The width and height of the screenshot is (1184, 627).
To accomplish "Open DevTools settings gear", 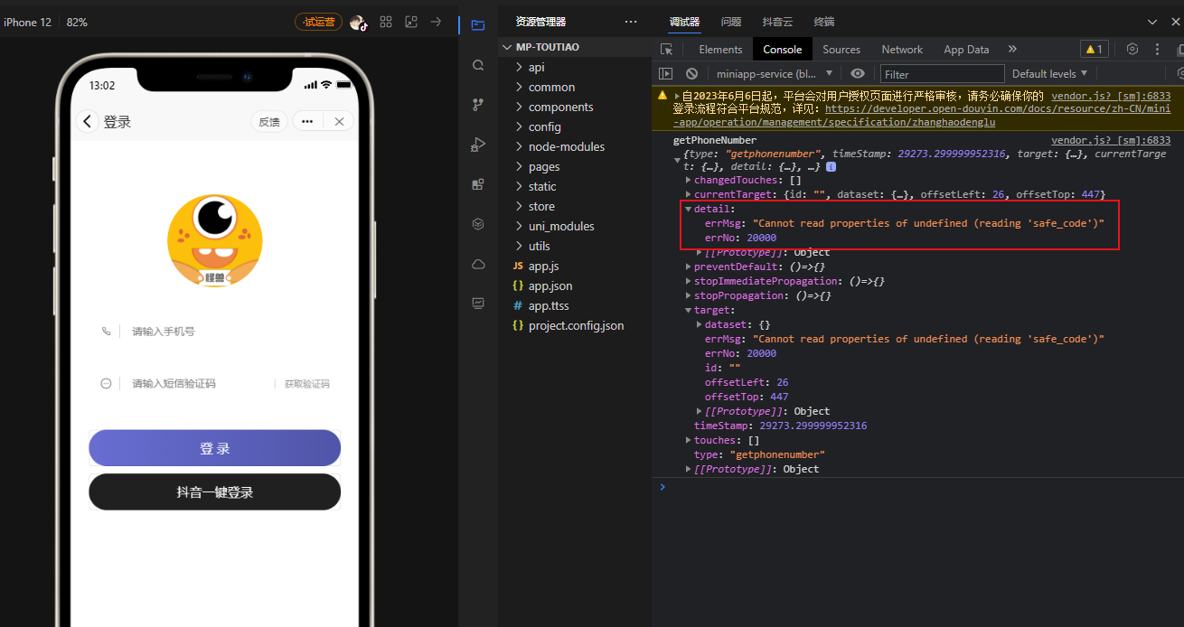I will point(1132,49).
